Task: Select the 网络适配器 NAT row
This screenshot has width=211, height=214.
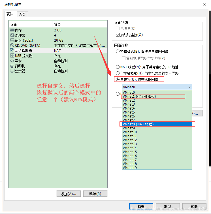Action: [58, 50]
